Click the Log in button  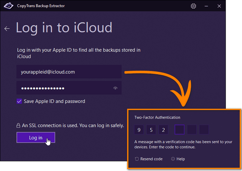coord(36,137)
